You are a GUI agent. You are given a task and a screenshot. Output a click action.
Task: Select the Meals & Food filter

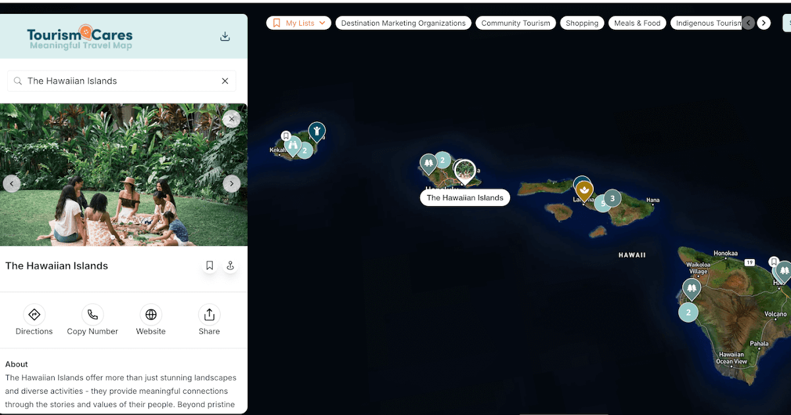point(637,23)
